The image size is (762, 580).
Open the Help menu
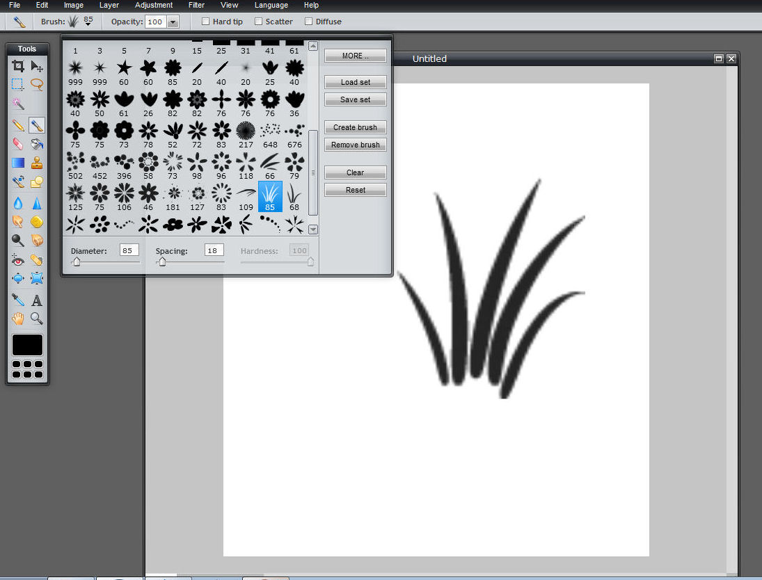pos(311,5)
